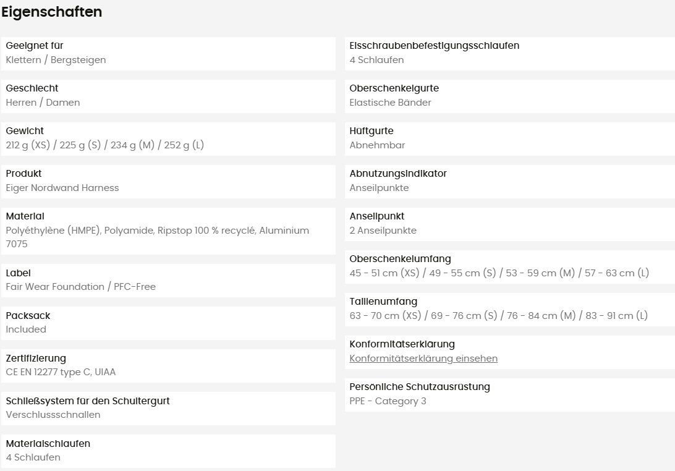Click the PPE - Category 3 text
Image resolution: width=675 pixels, height=471 pixels.
[x=388, y=401]
